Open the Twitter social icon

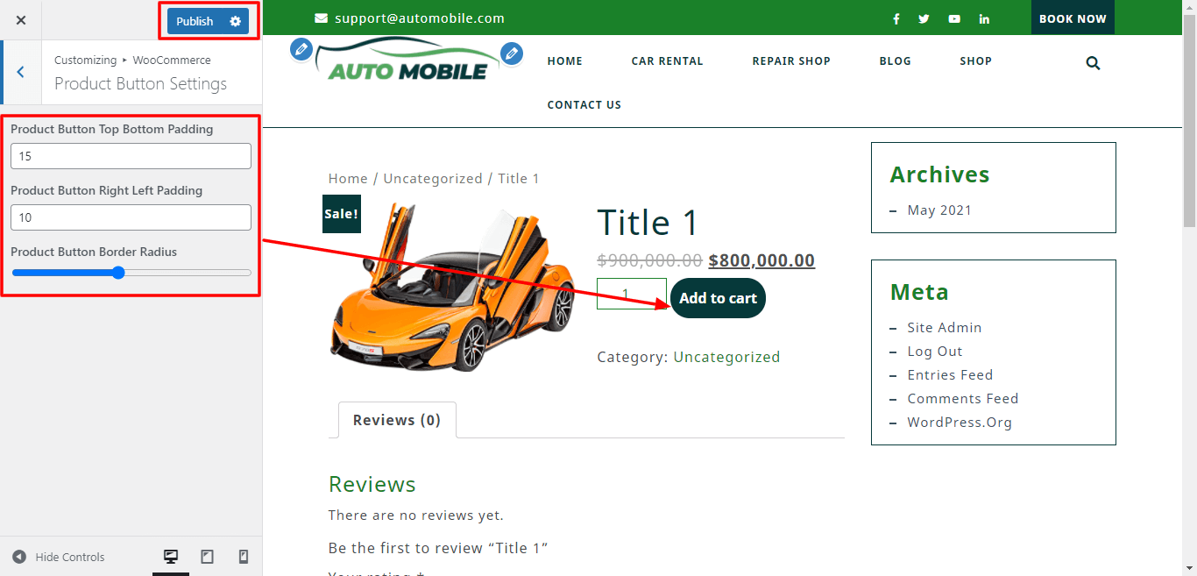(x=924, y=19)
